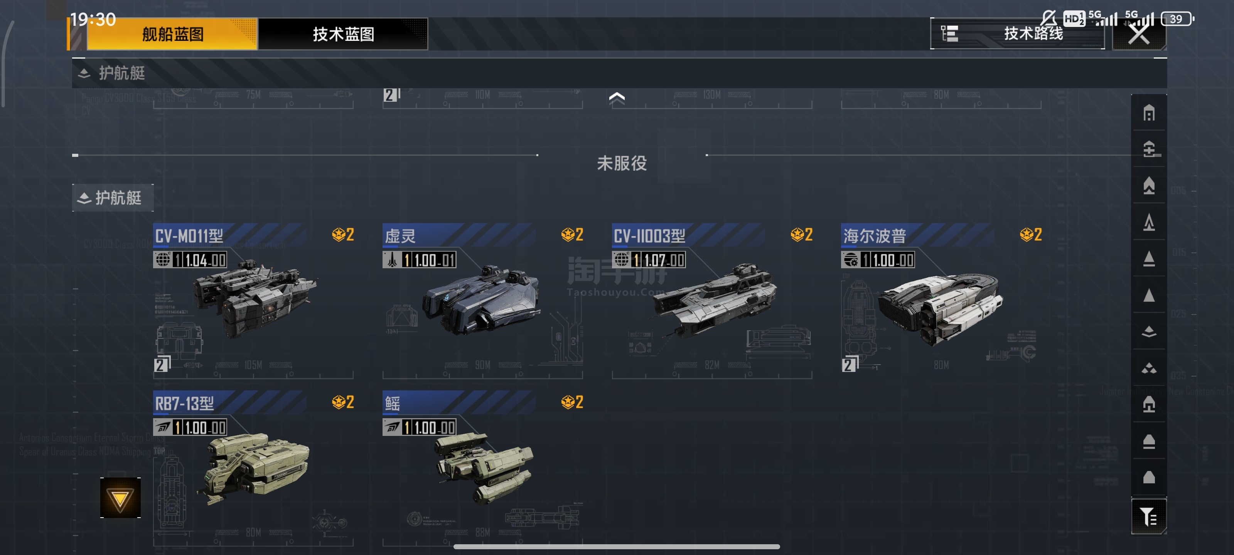
Task: Select the triangle-with-underline ship-class icon
Action: click(1149, 259)
